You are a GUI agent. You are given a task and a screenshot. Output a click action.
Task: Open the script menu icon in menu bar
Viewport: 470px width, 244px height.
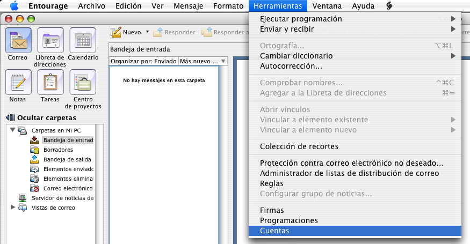click(389, 6)
